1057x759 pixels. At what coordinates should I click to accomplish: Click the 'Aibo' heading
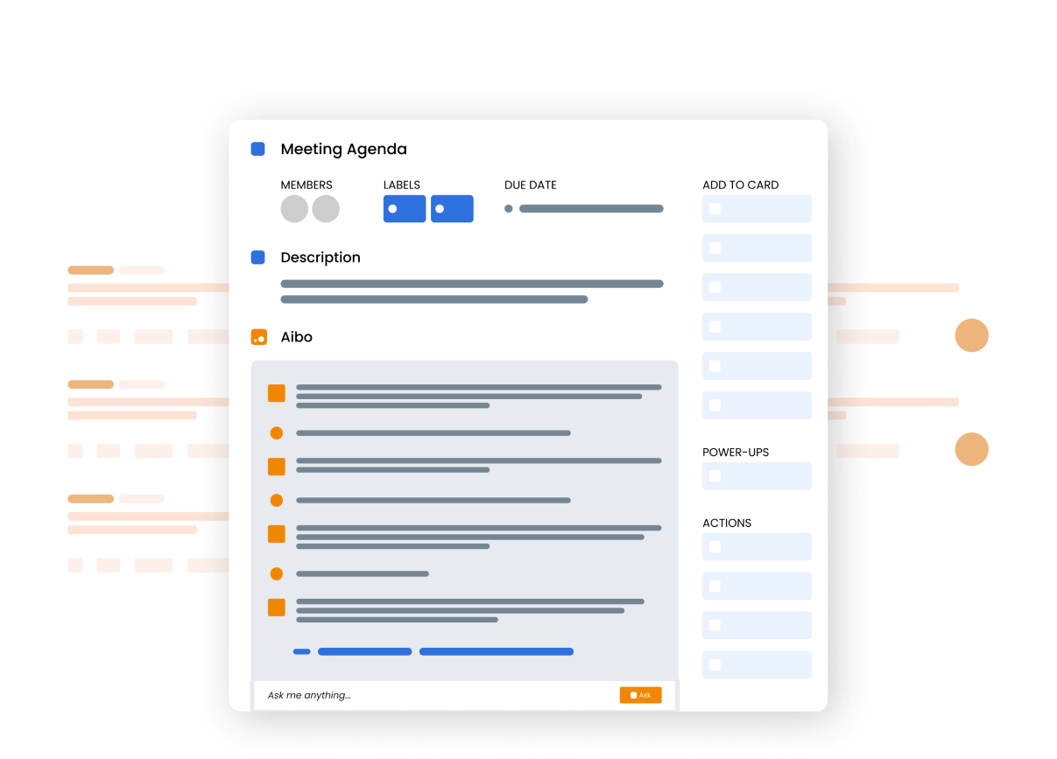click(296, 337)
